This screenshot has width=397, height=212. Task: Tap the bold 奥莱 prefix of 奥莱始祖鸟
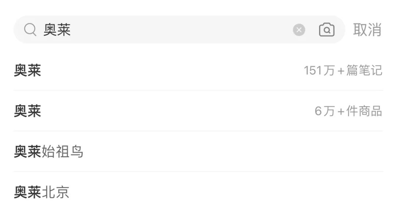pos(27,151)
